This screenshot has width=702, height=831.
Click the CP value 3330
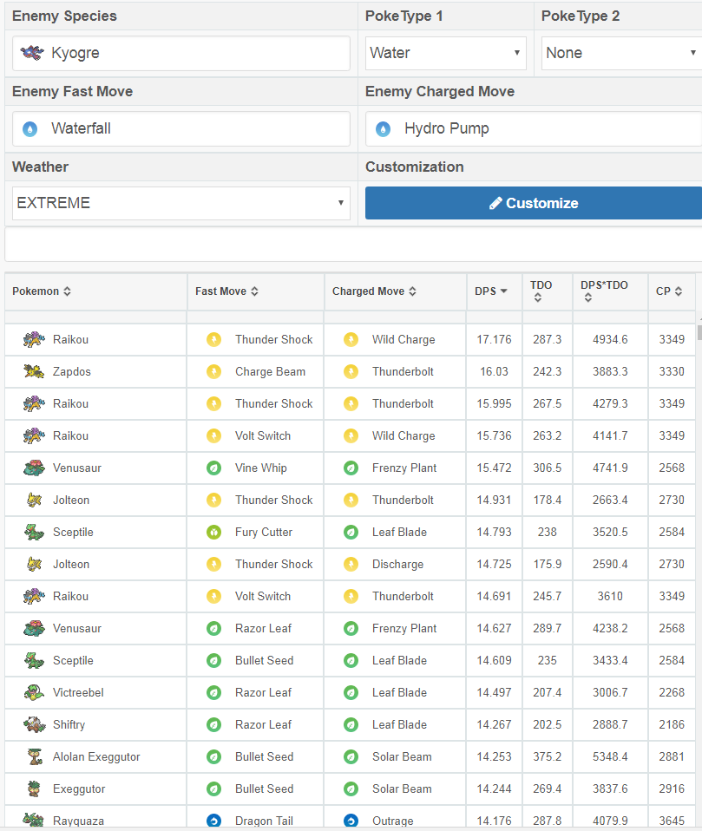(x=672, y=371)
